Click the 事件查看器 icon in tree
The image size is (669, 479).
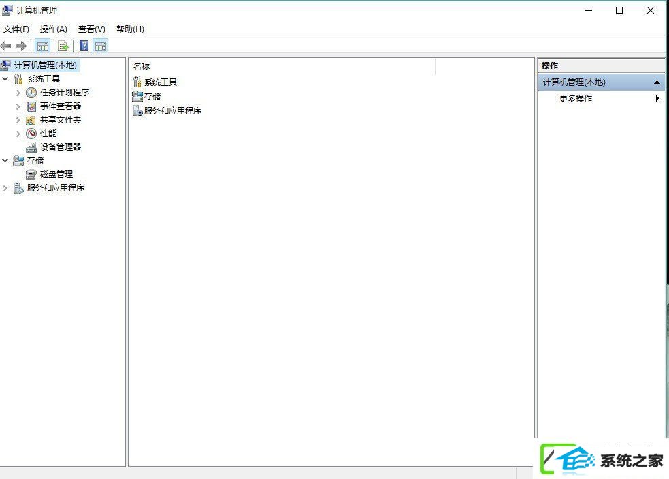coord(31,106)
